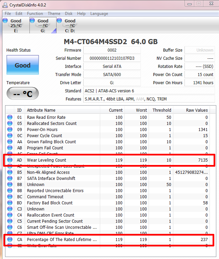Select the C: D: disk tab
This screenshot has height=259, width=219.
point(70,25)
